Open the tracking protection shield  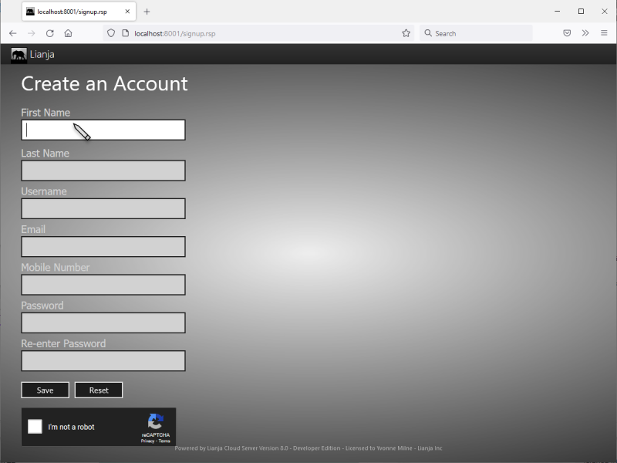(x=110, y=32)
